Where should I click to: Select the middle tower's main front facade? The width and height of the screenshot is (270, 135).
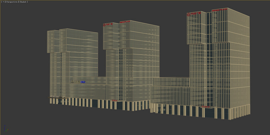click(x=139, y=62)
